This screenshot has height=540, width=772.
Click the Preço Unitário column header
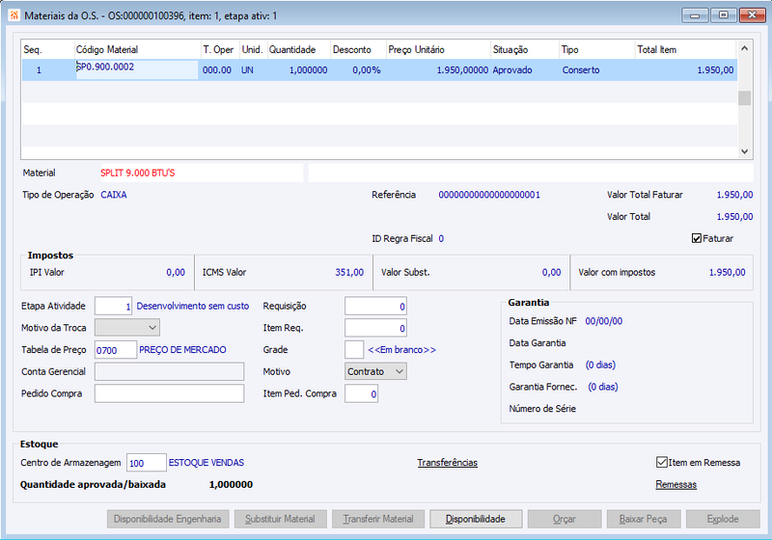tap(438, 50)
